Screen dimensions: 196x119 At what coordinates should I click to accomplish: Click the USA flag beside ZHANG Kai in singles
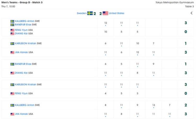12,73
